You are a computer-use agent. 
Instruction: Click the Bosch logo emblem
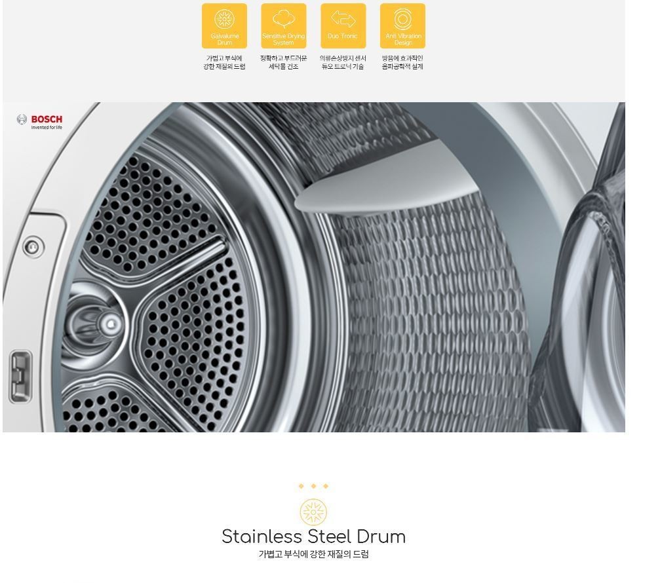click(x=22, y=119)
